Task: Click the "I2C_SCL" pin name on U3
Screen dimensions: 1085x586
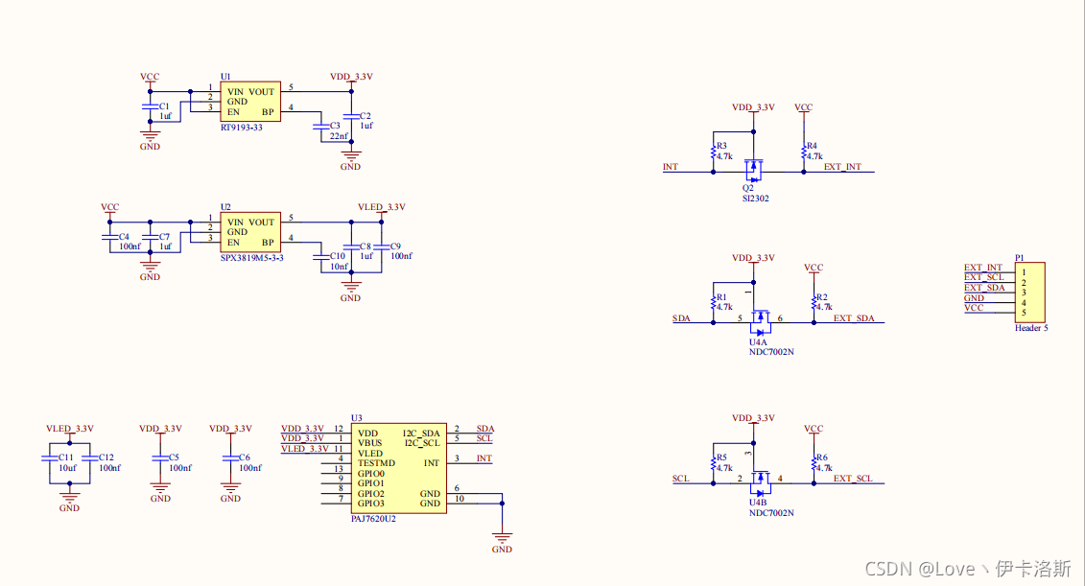Action: [422, 443]
